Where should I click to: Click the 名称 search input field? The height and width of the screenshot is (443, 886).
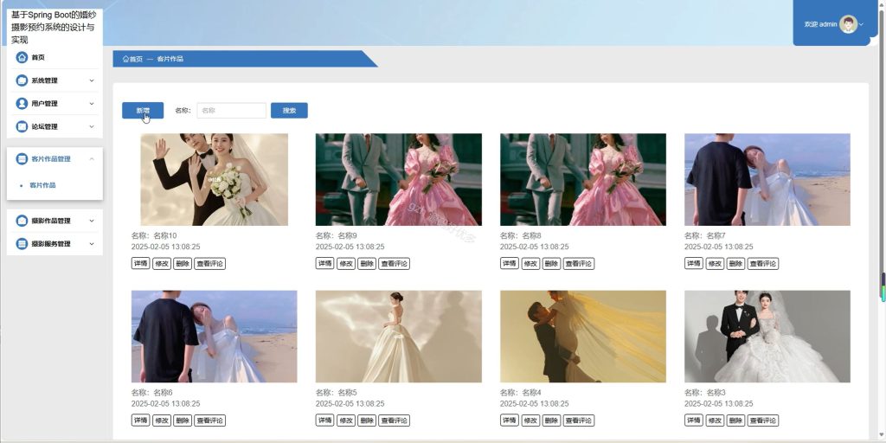[232, 110]
